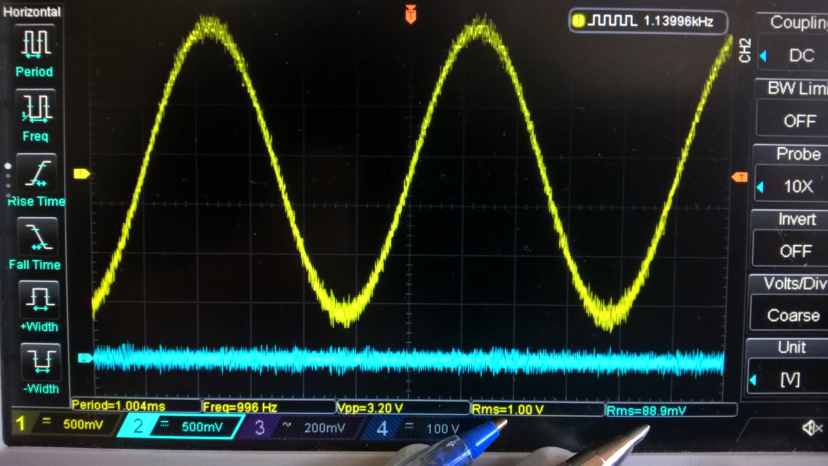
Task: Click the blue arrow beside 10X probe
Action: click(x=760, y=187)
